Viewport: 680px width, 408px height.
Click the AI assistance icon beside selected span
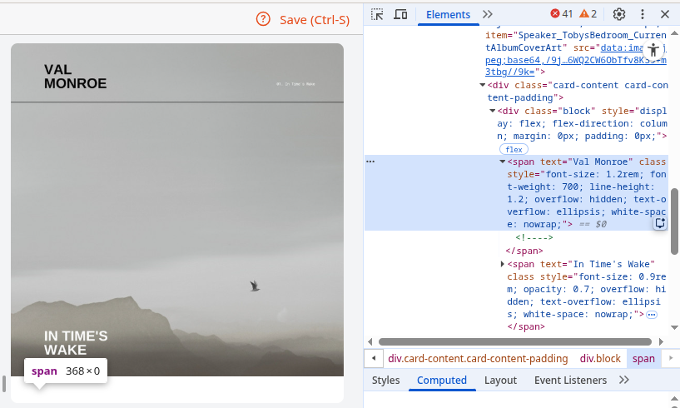660,223
